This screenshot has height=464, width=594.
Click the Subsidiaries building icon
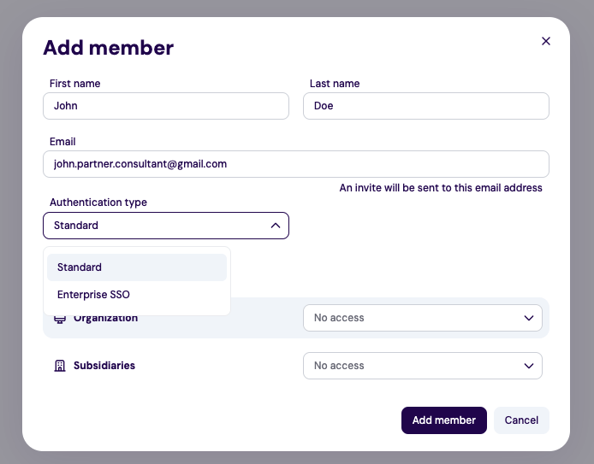pos(60,366)
